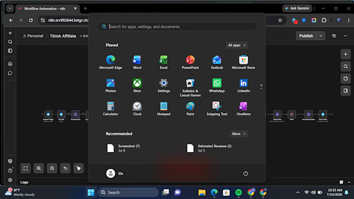
Task: Open Spotify from the taskbar
Action: [x=238, y=192]
